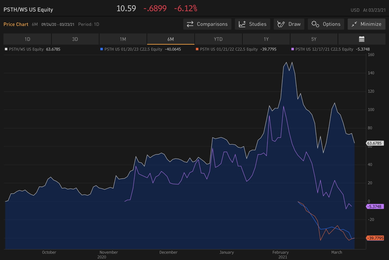
Task: Open the calendar date picker
Action: coord(361,39)
